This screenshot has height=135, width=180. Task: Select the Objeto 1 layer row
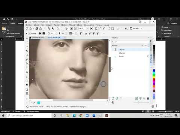[x=130, y=49]
